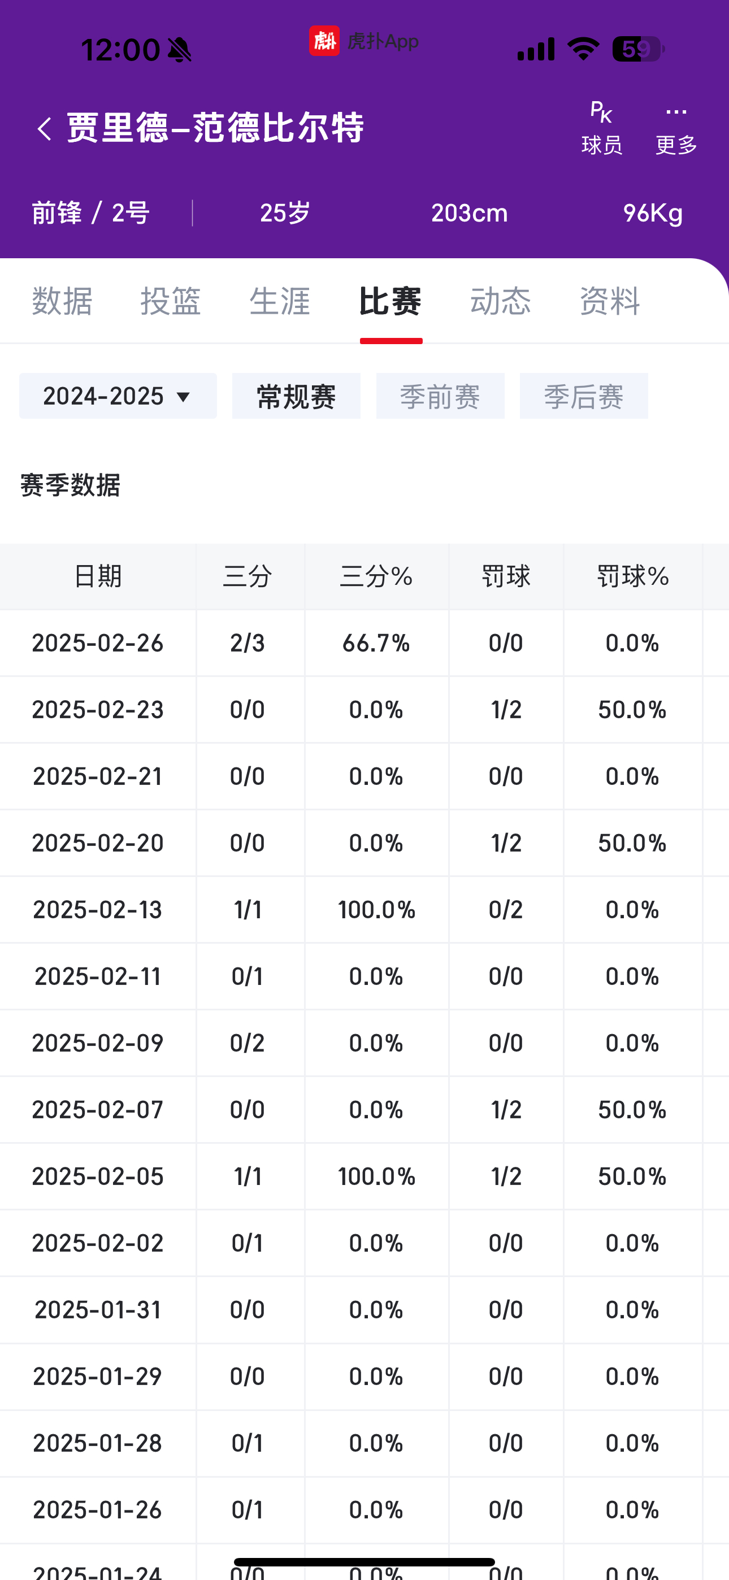729x1580 pixels.
Task: Open the PK player comparison feature
Action: (601, 126)
